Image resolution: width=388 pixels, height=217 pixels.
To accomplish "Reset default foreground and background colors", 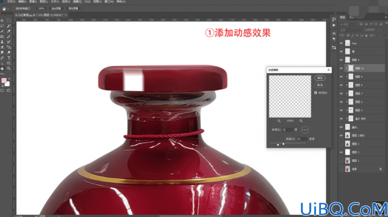I will coord(2,86).
